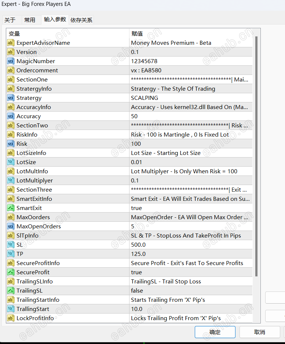Click the integer icon beside Stratergy

tap(11, 98)
